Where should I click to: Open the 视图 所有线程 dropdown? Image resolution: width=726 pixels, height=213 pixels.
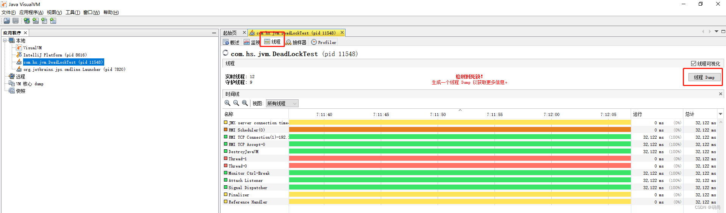pyautogui.click(x=282, y=103)
